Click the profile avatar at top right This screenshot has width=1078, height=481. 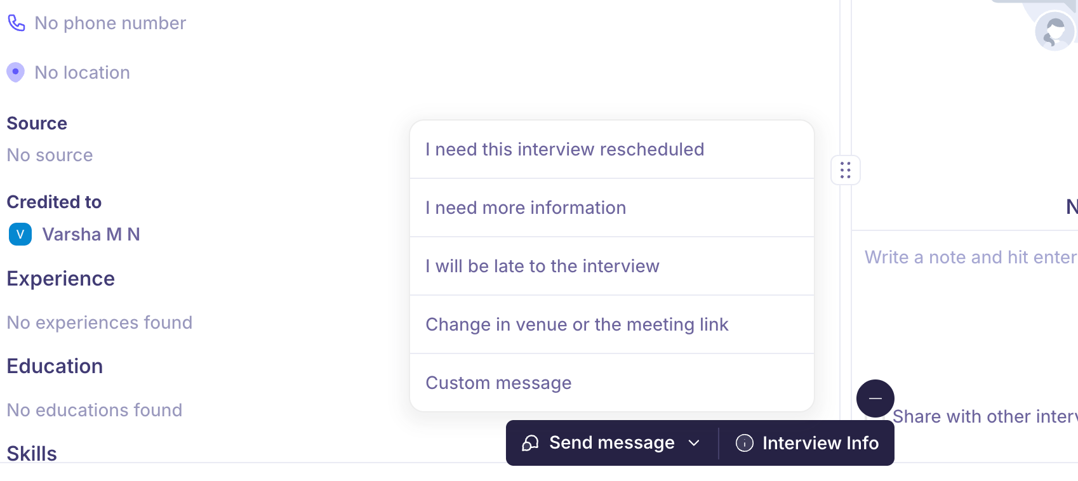click(x=1054, y=30)
